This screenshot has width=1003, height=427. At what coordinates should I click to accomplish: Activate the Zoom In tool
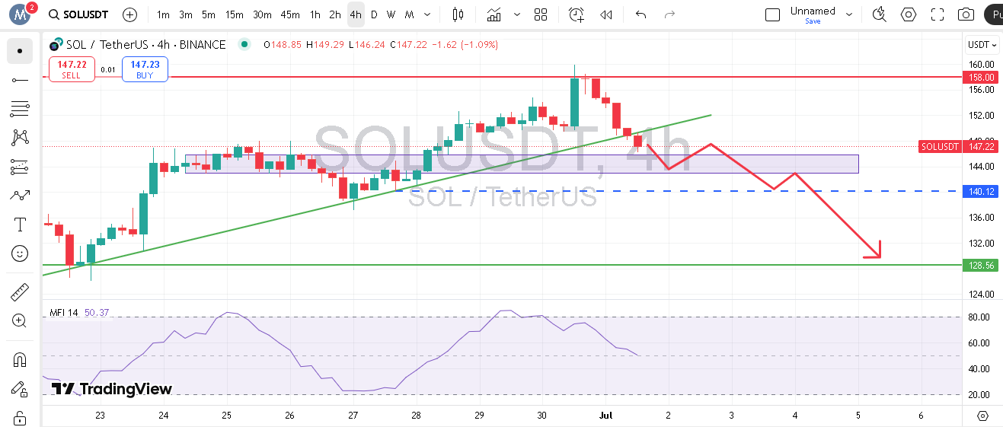tap(20, 320)
